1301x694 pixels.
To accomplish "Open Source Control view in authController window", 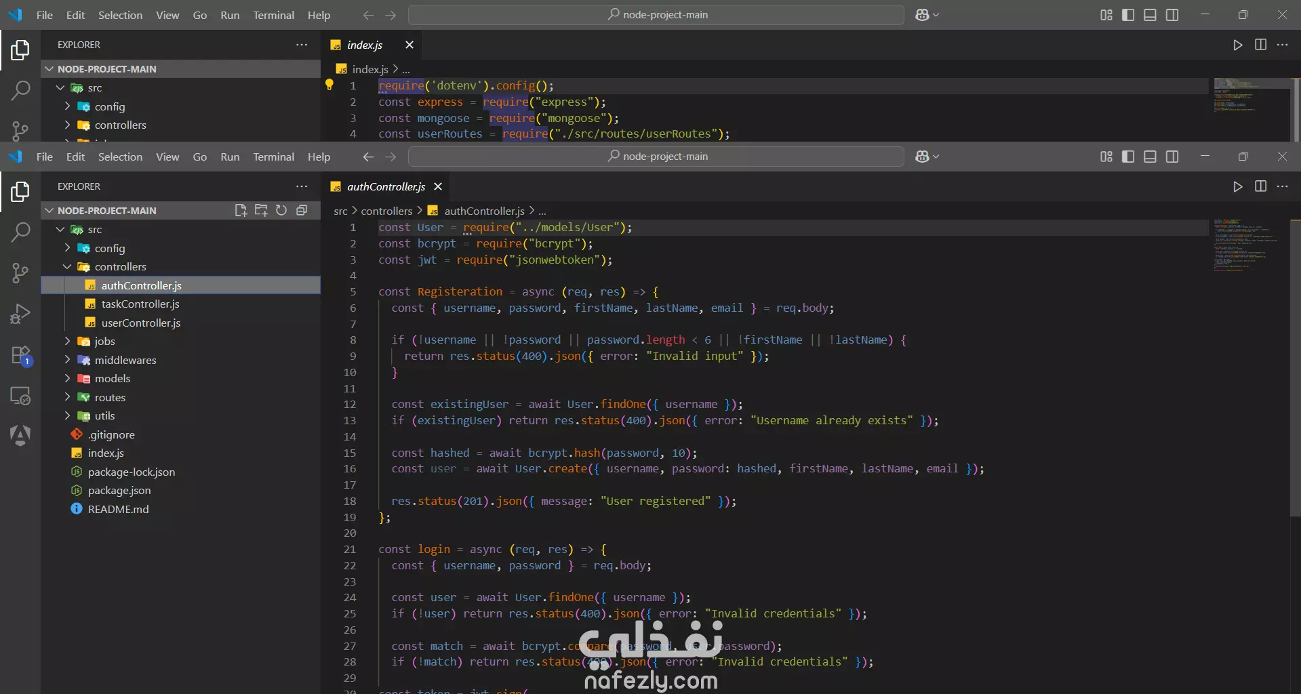I will [x=20, y=273].
